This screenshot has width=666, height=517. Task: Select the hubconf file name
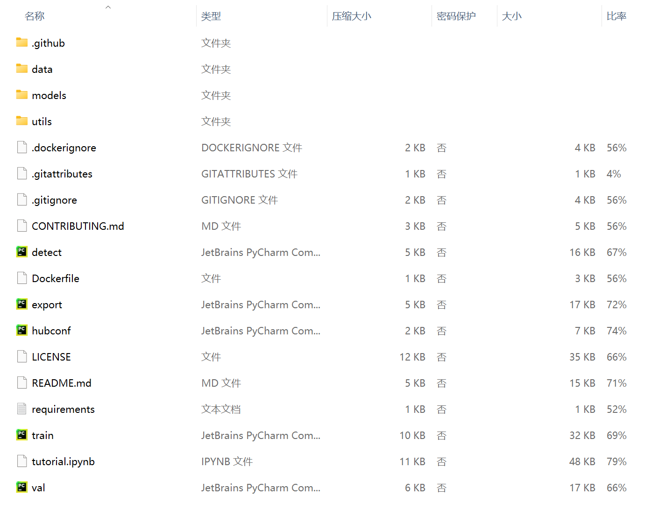[x=51, y=331]
